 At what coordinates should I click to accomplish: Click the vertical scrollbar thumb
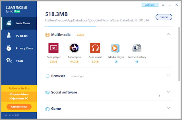179,54
